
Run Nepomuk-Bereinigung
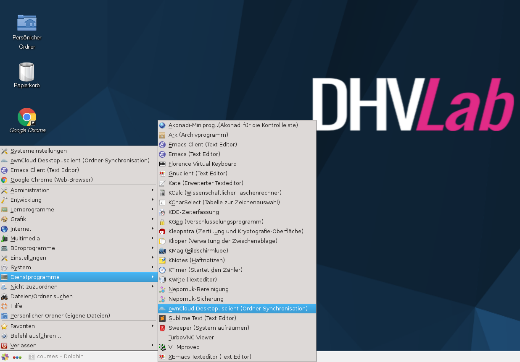tap(237, 289)
